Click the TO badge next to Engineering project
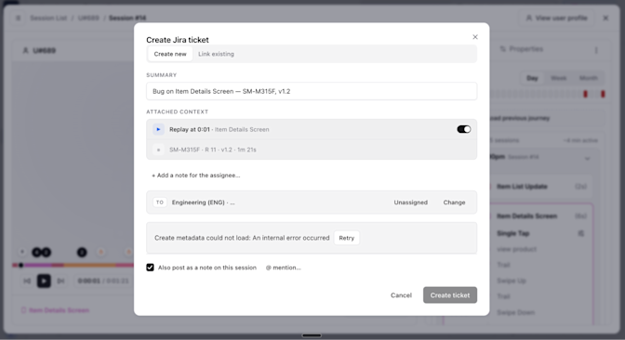625x340 pixels. coord(159,203)
